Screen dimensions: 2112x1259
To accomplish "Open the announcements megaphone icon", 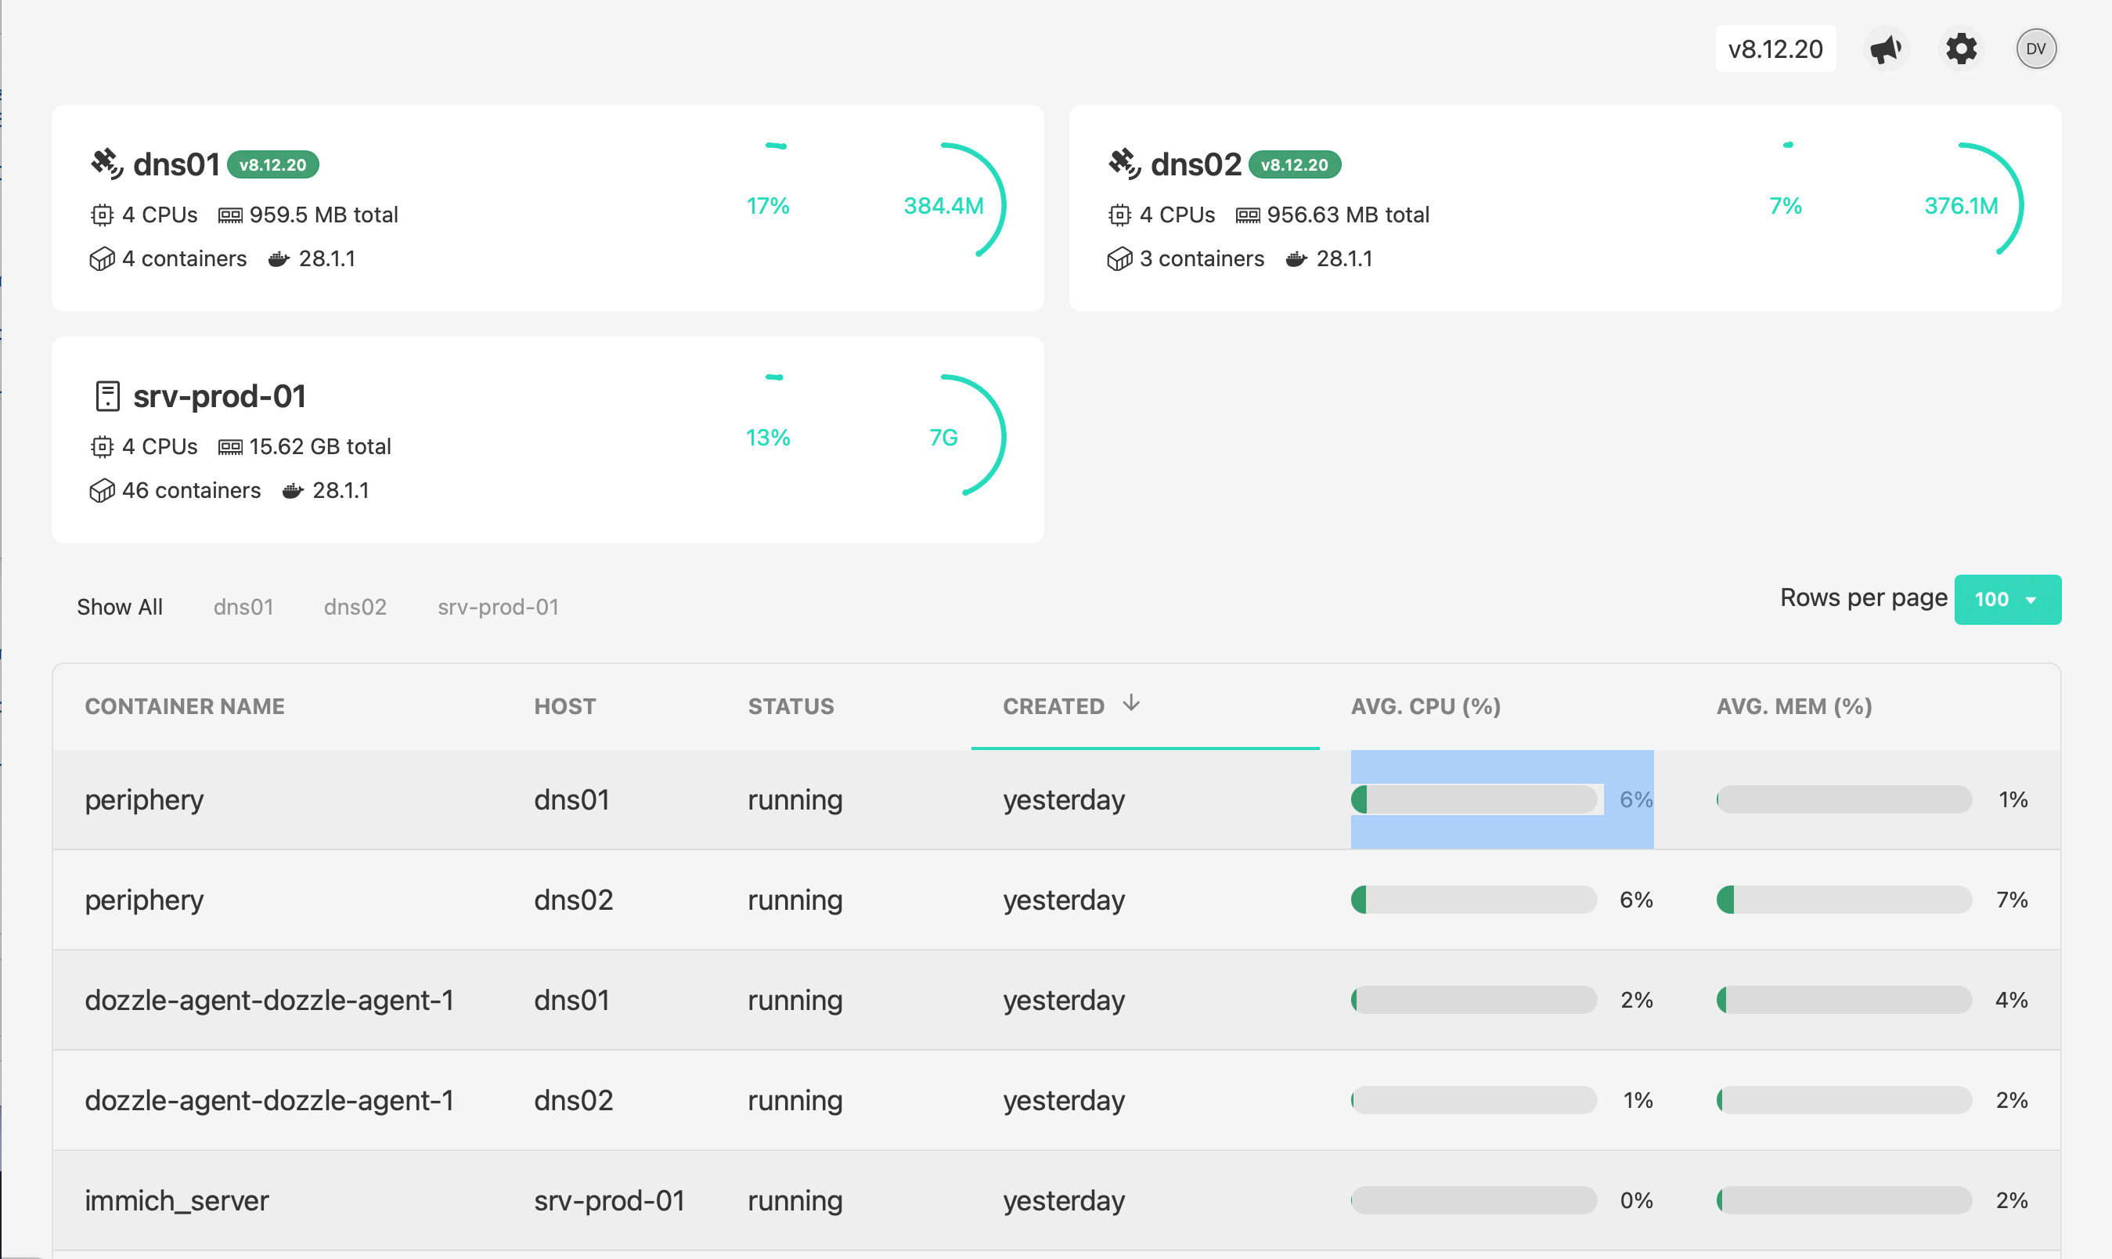I will [1885, 49].
